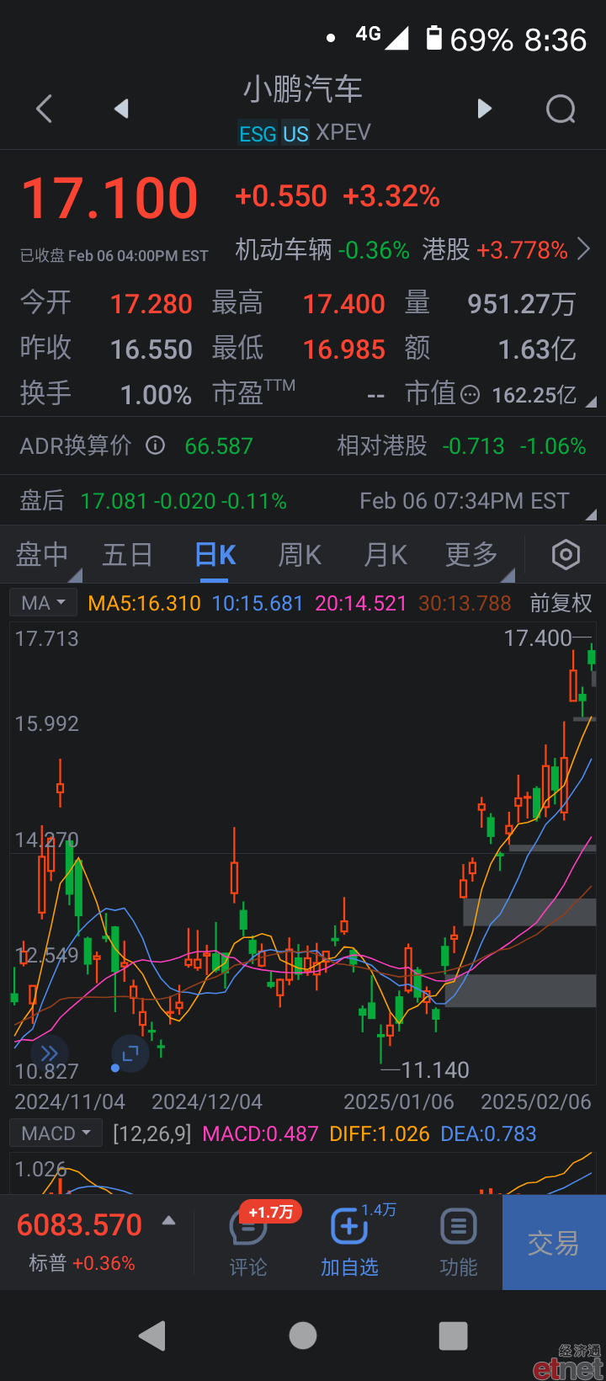Tap 港股 +3.778% link
Image resolution: width=606 pixels, height=1381 pixels.
495,250
